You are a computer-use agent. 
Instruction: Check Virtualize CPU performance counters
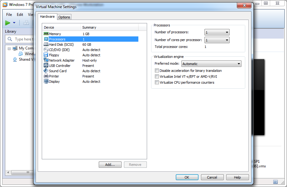coord(157,82)
